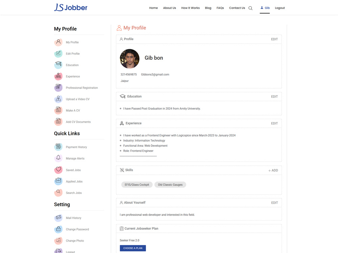Open Search Jobs link
Image resolution: width=338 pixels, height=253 pixels.
(x=74, y=193)
